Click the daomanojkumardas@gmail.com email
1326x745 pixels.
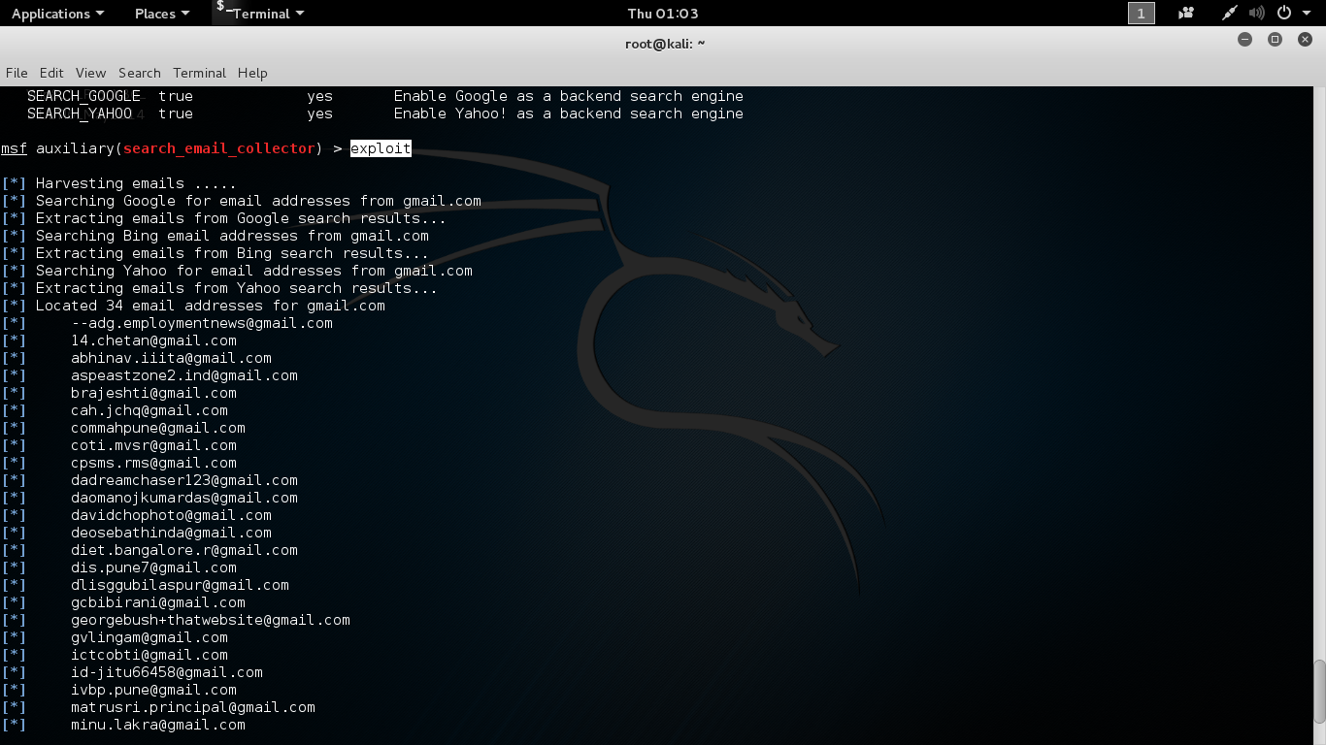coord(184,498)
